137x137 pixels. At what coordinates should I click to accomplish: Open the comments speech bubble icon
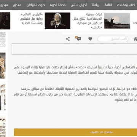(x=78, y=38)
